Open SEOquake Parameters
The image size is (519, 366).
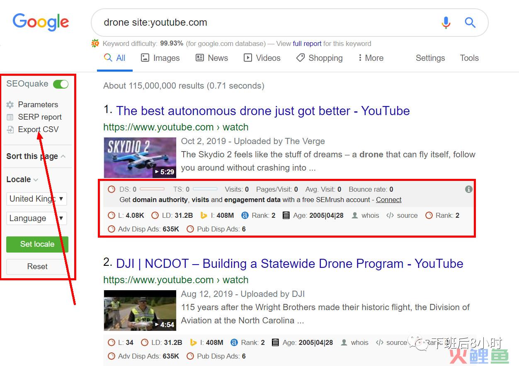32,105
